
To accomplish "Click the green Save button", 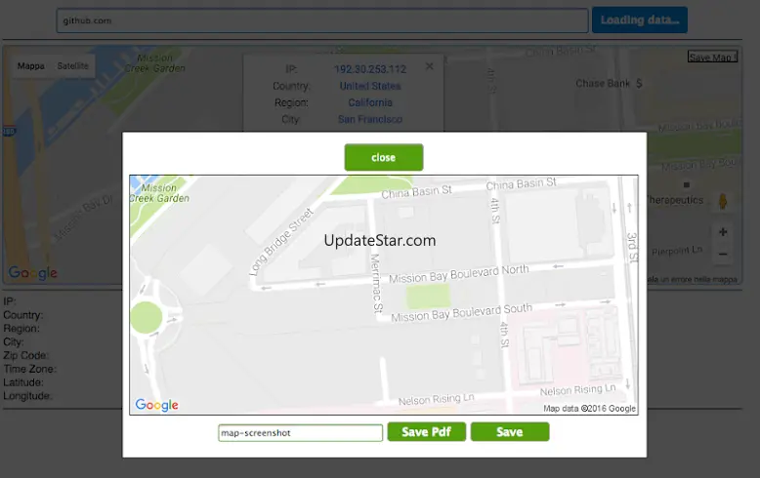I will pyautogui.click(x=509, y=431).
